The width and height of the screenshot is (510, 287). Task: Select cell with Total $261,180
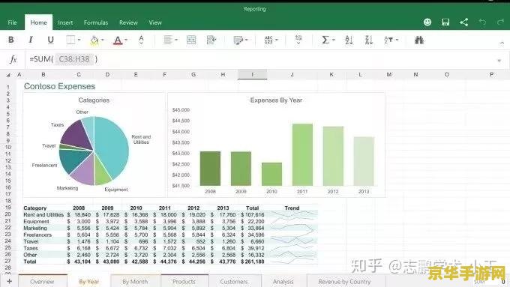click(x=253, y=262)
